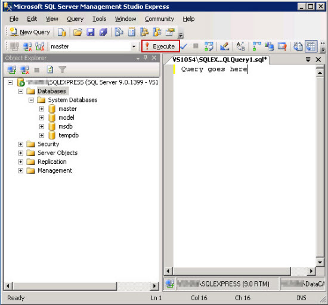Image resolution: width=328 pixels, height=305 pixels.
Task: Expand the msdb database node
Action: pyautogui.click(x=42, y=127)
